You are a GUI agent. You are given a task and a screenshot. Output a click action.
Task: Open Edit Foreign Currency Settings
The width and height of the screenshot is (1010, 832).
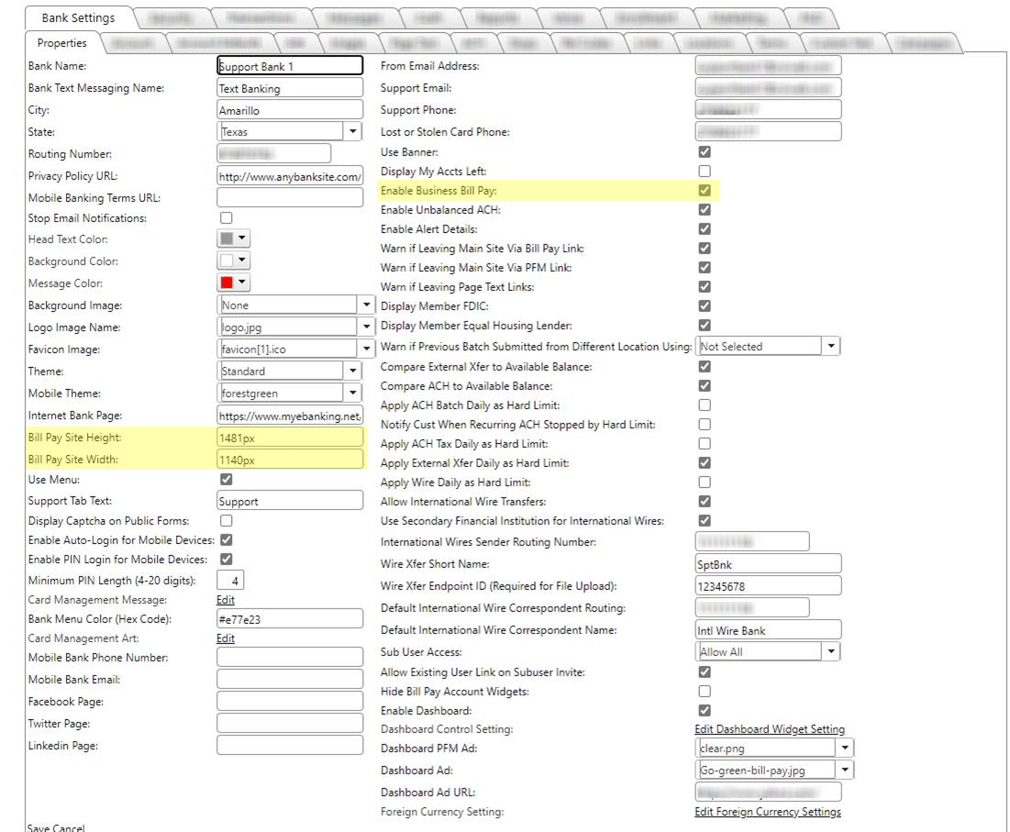pos(769,812)
